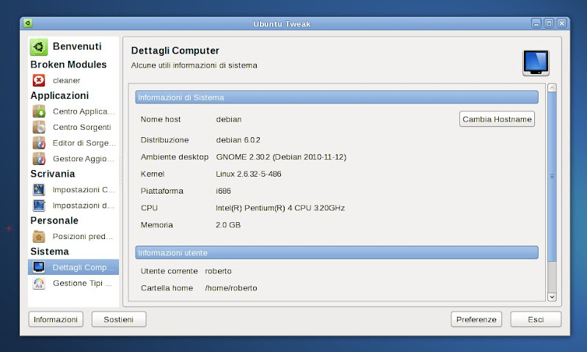The height and width of the screenshot is (352, 587).
Task: Click the Utente corrente label
Action: click(169, 271)
